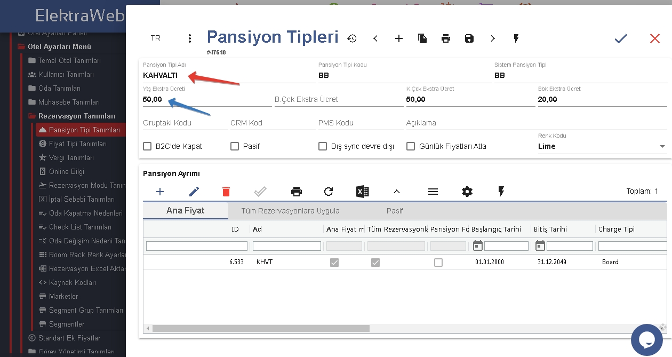Export grid using the Excel icon

(363, 192)
